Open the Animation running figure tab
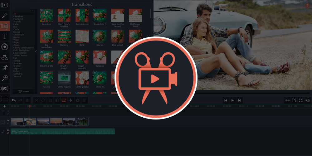 (5, 68)
